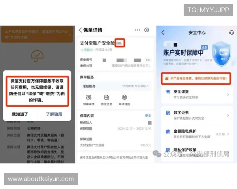
Task: Tap the 支付宝账户安全险 policy title
Action: [97, 43]
